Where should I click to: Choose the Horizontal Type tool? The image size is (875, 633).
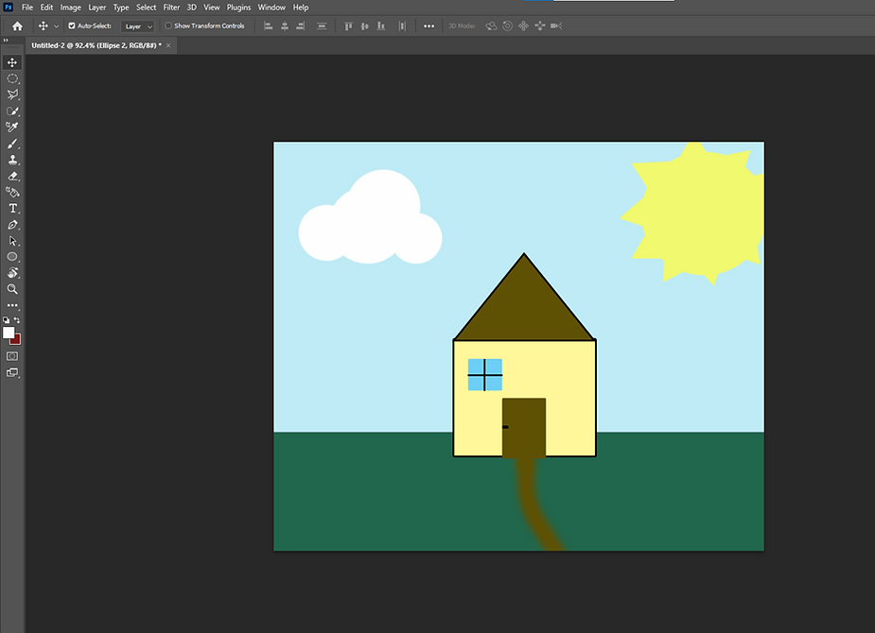coord(12,208)
